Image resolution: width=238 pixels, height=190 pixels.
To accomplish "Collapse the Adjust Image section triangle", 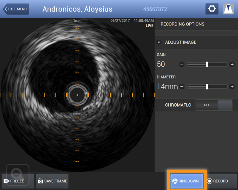I will [x=159, y=42].
